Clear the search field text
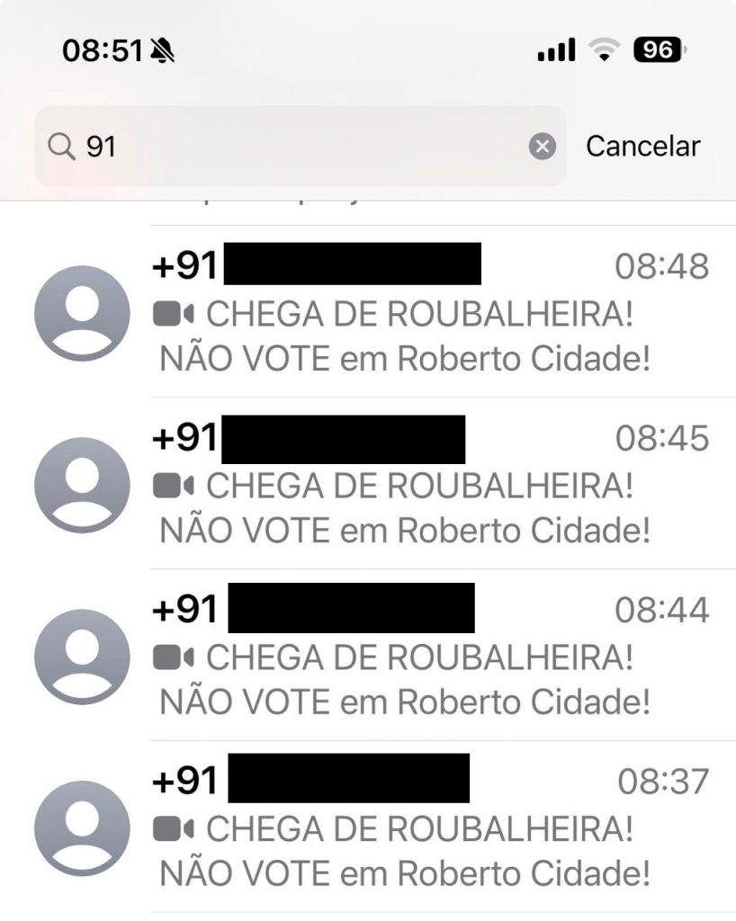 pos(542,146)
